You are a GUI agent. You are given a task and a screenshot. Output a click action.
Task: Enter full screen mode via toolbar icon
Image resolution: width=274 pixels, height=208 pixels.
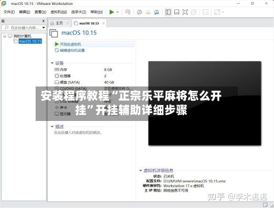185,12
